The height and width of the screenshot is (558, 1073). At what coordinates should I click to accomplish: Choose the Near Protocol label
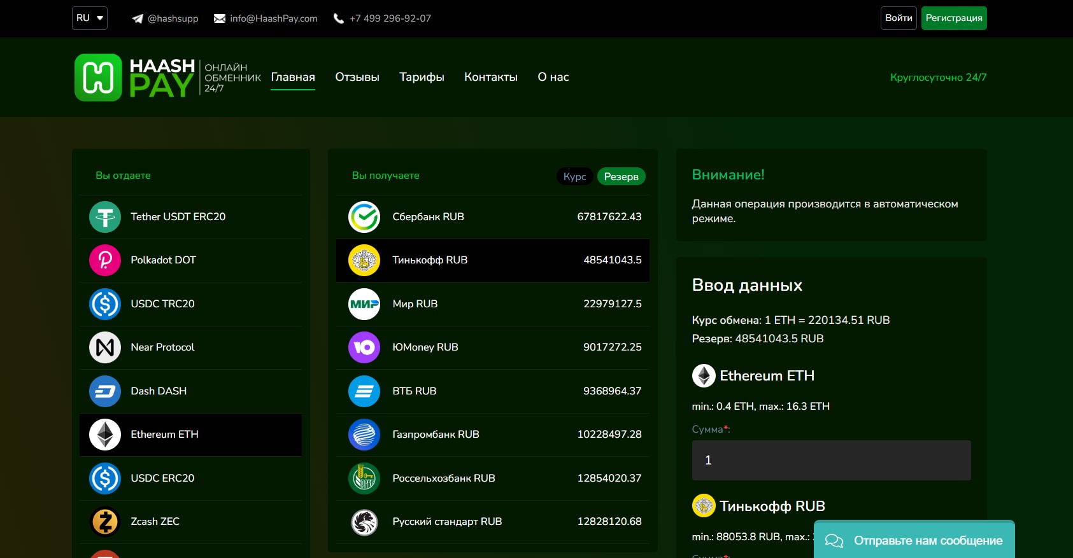pos(162,347)
